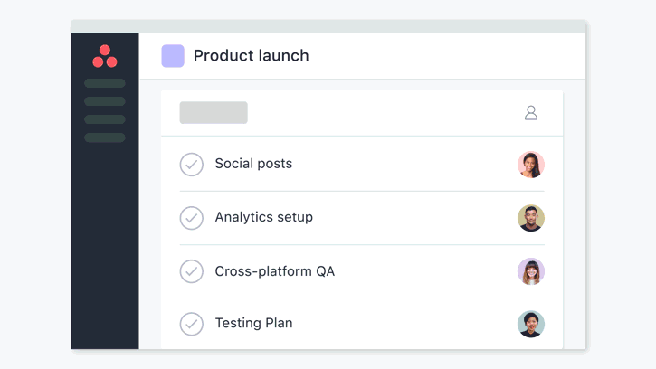Select the first sidebar menu item
656x369 pixels.
(105, 83)
